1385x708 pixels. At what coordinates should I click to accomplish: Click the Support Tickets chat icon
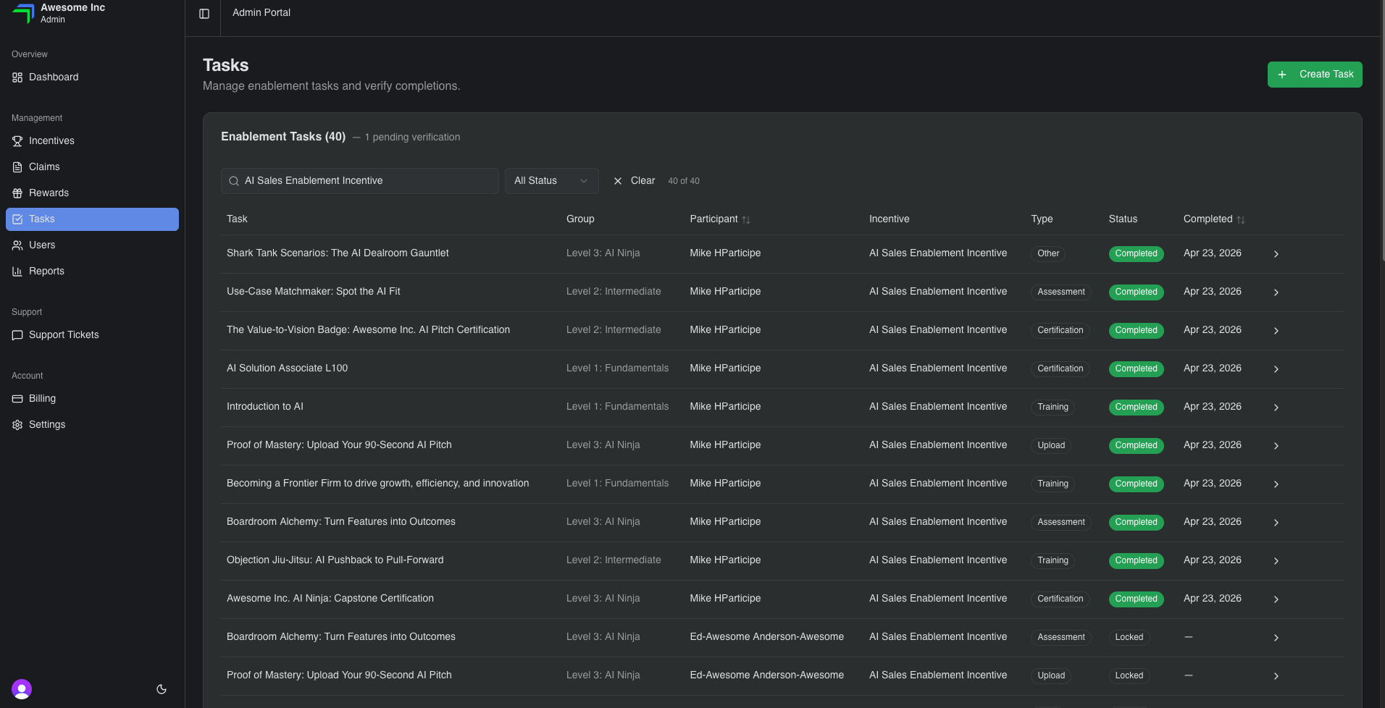pyautogui.click(x=17, y=335)
